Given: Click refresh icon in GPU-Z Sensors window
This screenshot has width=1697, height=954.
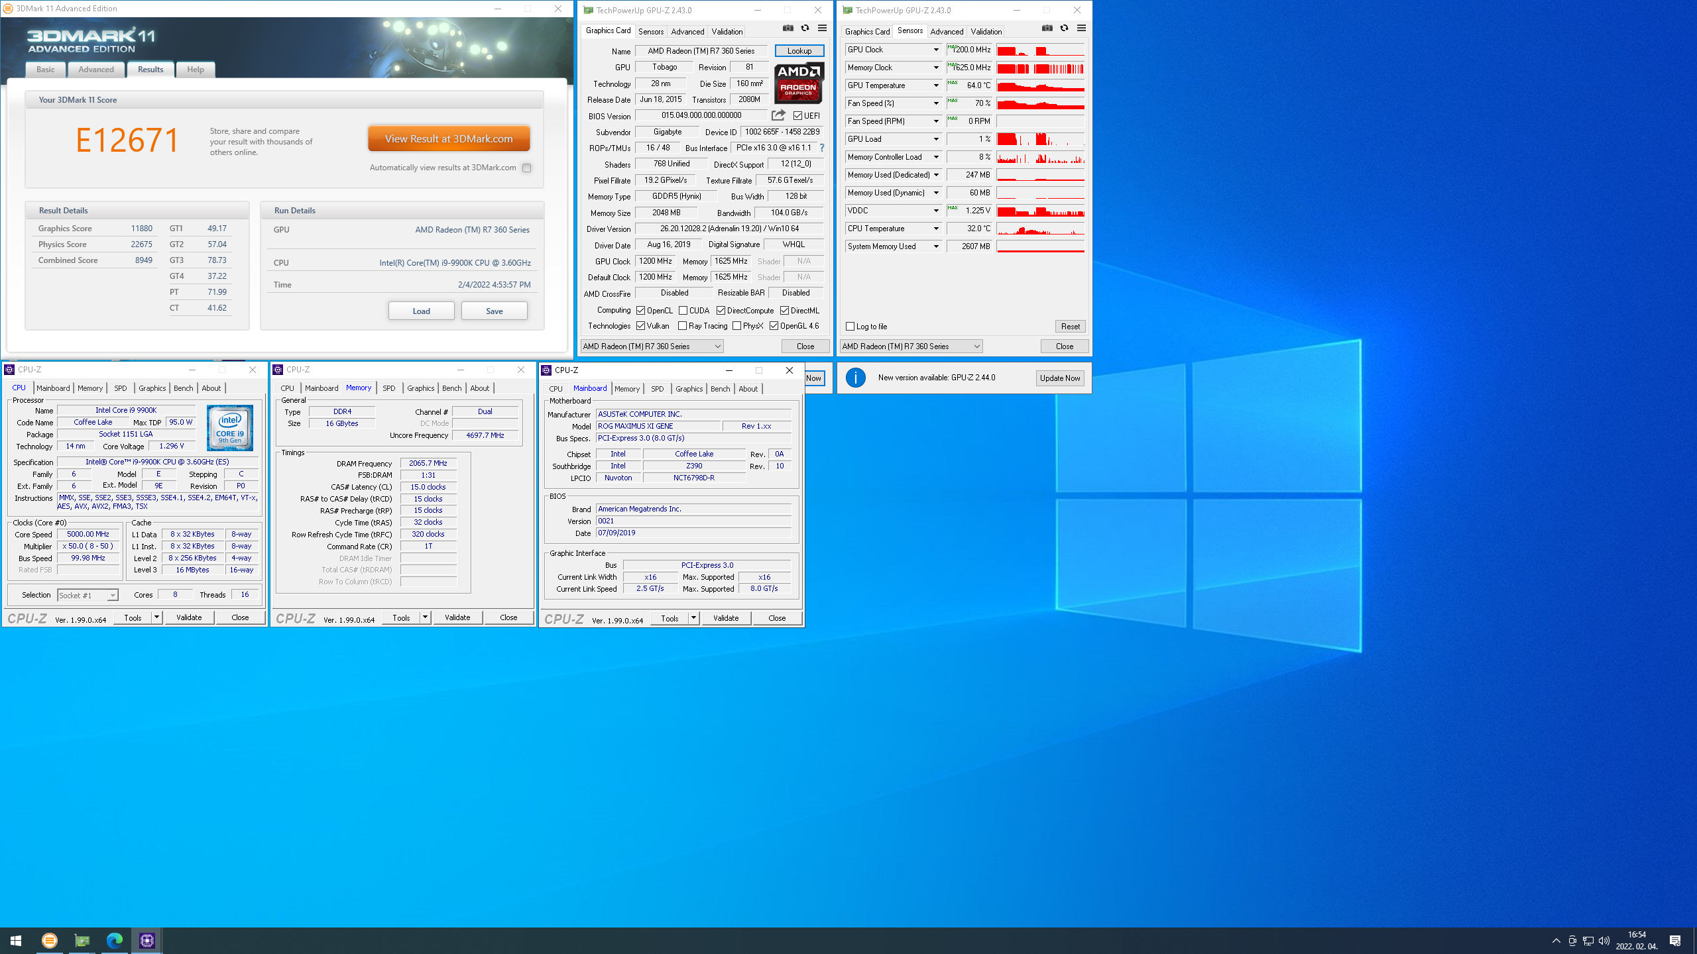Looking at the screenshot, I should [x=1064, y=28].
